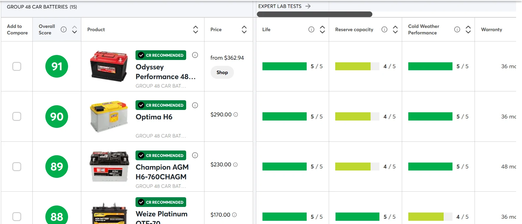Click the Odyssey Life rating bar
The width and height of the screenshot is (522, 224).
[285, 66]
